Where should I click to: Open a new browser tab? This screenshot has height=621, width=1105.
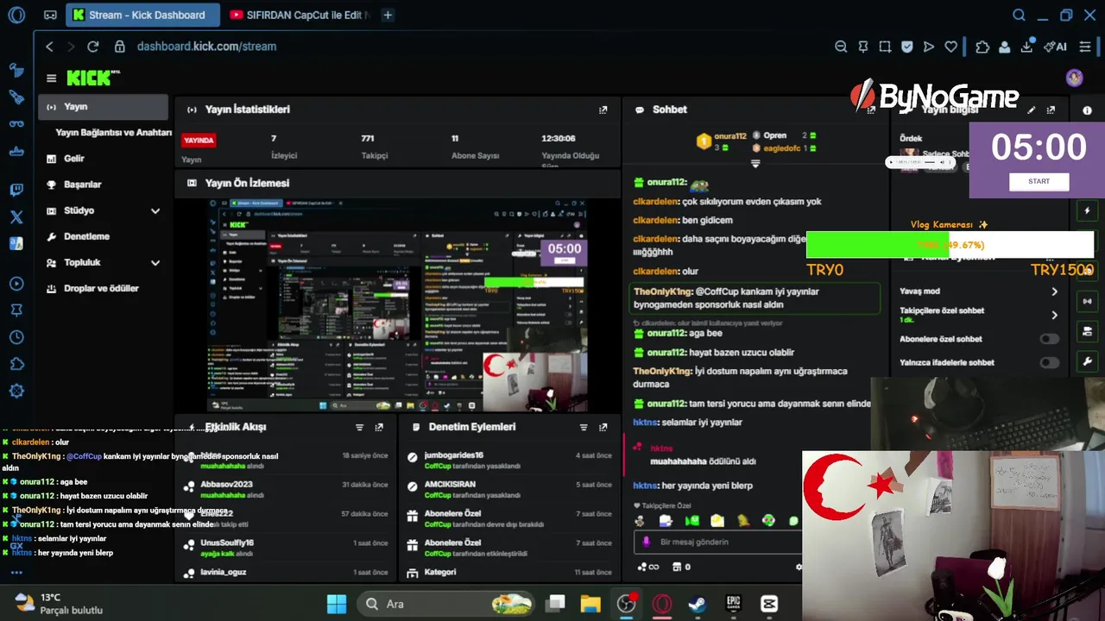(388, 15)
